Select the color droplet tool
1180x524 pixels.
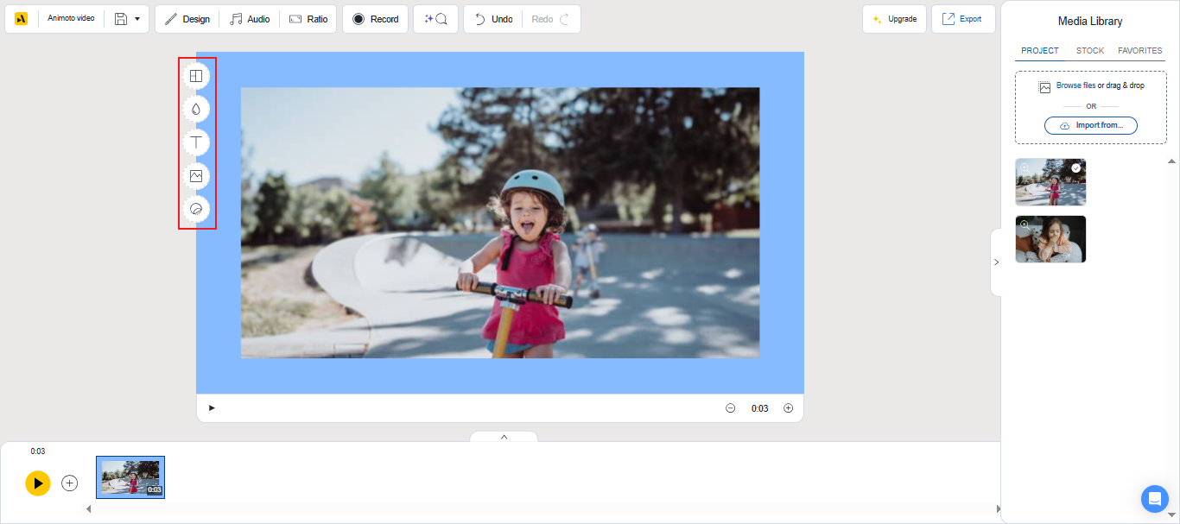[x=196, y=110]
